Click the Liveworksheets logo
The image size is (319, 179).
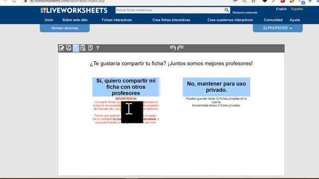pyautogui.click(x=74, y=10)
